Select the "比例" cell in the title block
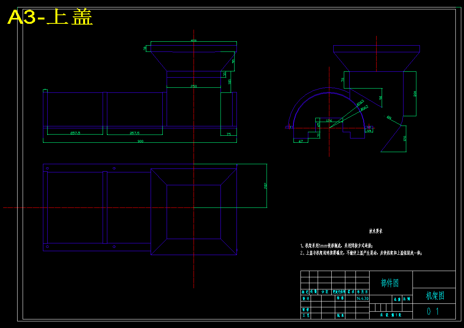This screenshot has width=464, height=328. point(407,299)
